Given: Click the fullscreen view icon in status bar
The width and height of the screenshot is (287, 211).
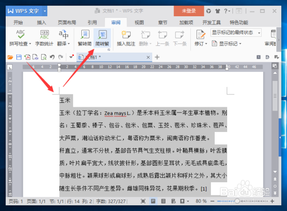Looking at the screenshot, I should (143, 201).
